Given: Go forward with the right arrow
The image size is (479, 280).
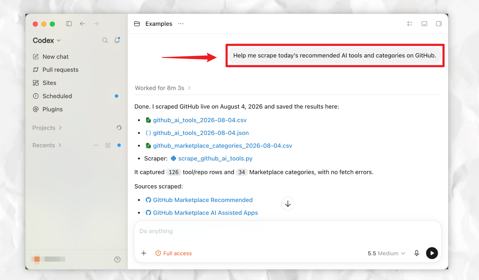Looking at the screenshot, I should point(96,24).
